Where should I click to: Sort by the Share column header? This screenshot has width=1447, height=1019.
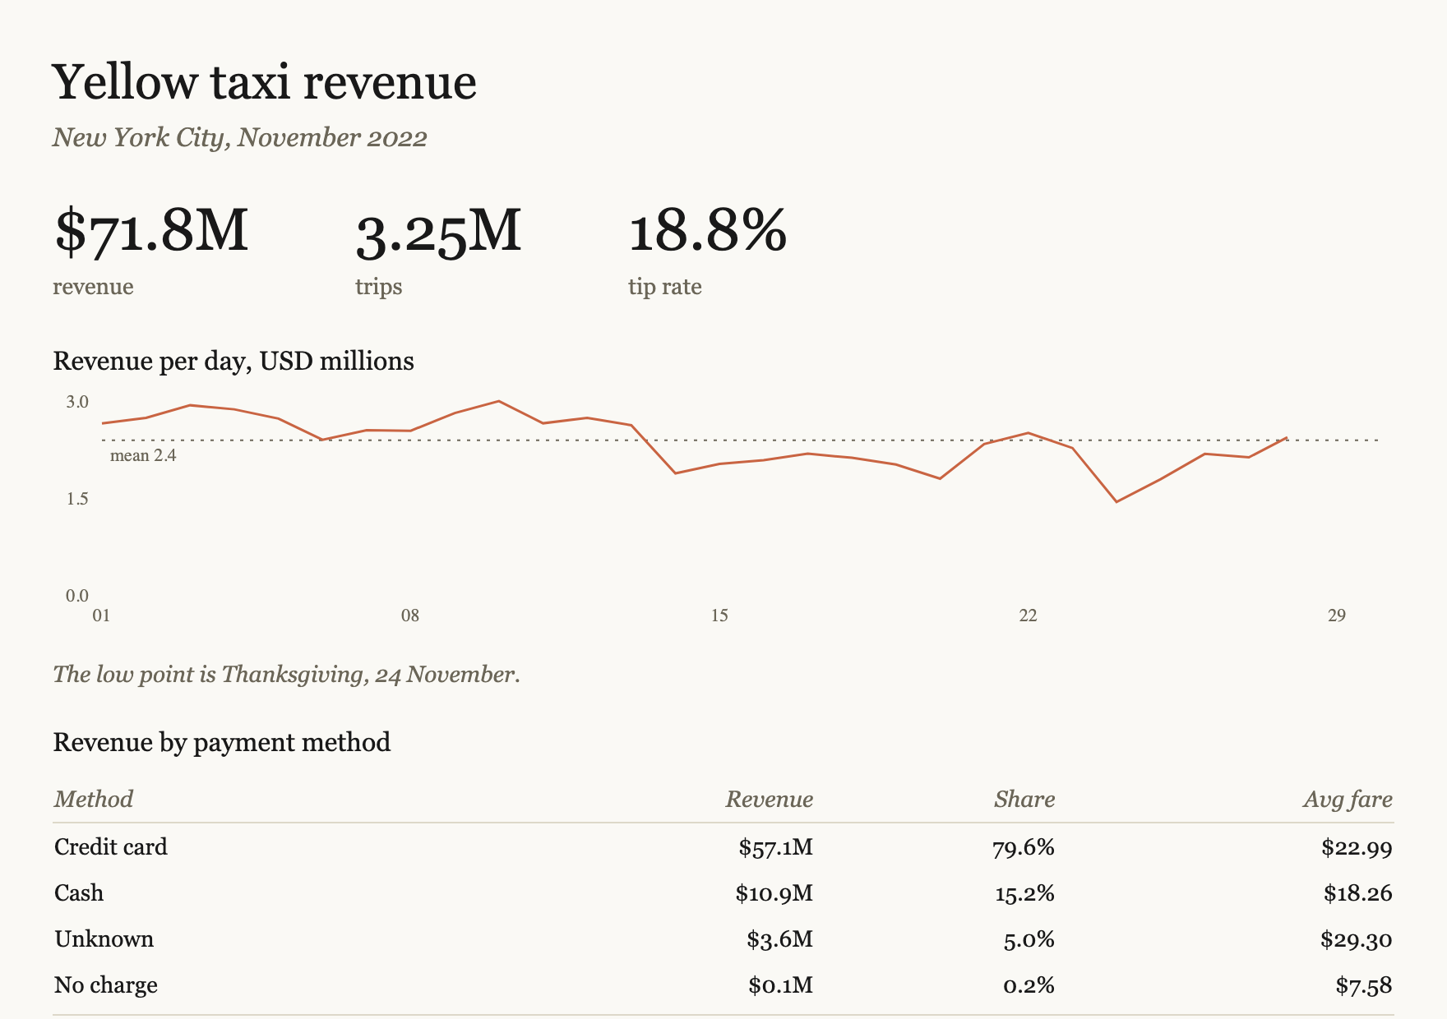click(1024, 799)
